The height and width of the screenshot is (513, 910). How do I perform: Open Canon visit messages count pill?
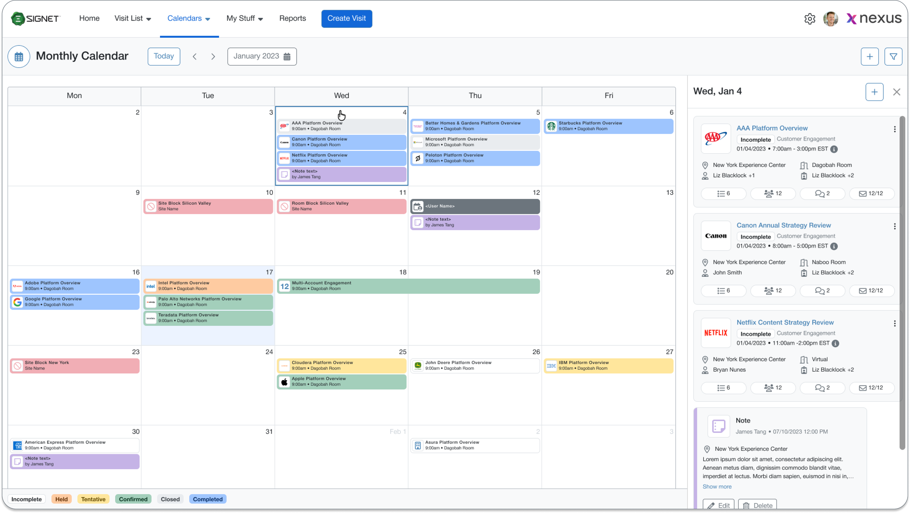click(x=822, y=291)
